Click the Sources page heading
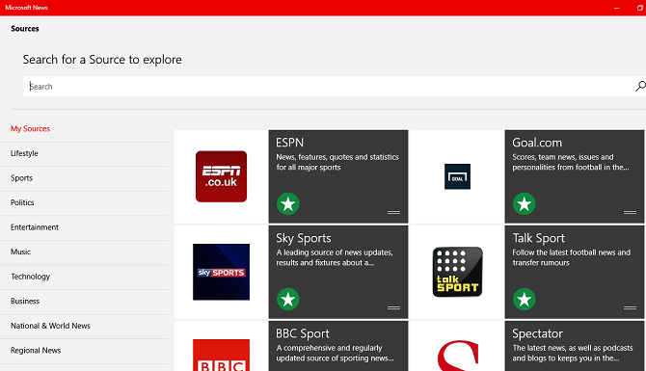646x371 pixels. click(25, 28)
